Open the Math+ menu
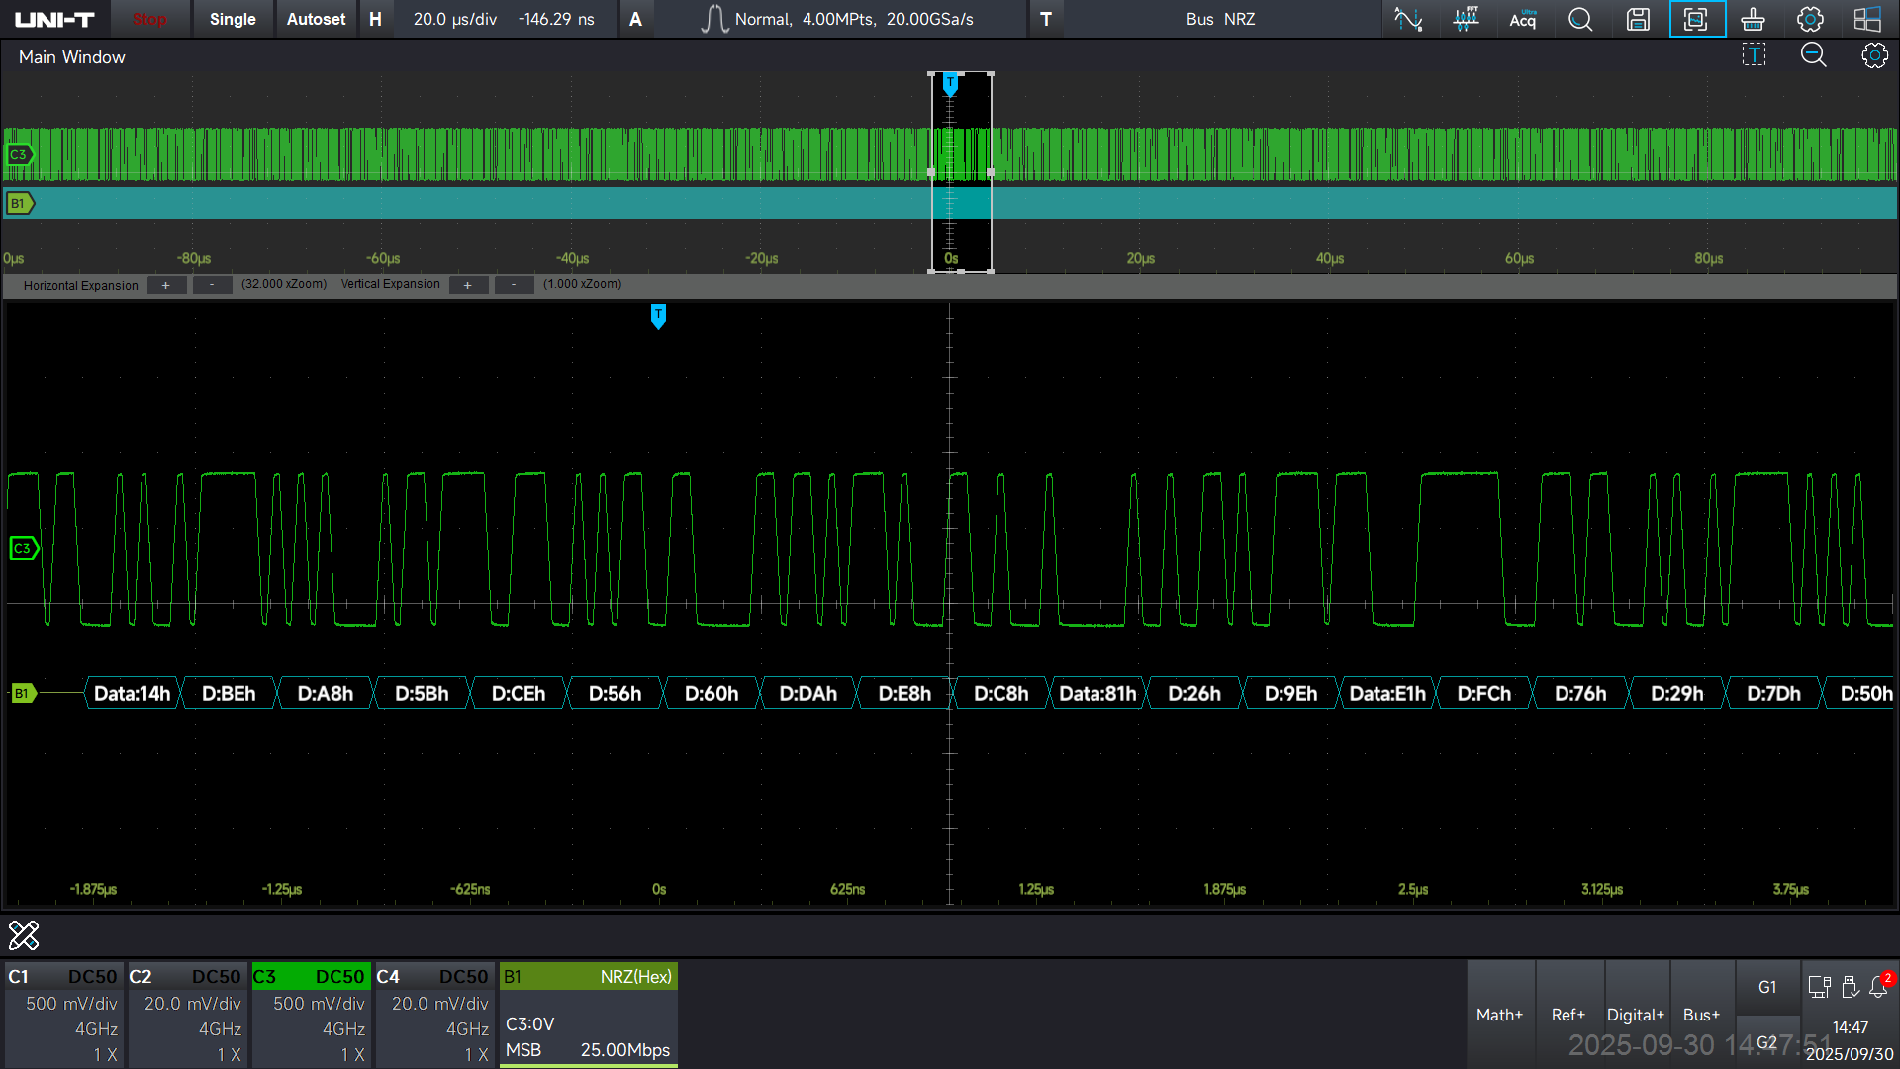Screen dimensions: 1900x1069 pos(1499,1015)
